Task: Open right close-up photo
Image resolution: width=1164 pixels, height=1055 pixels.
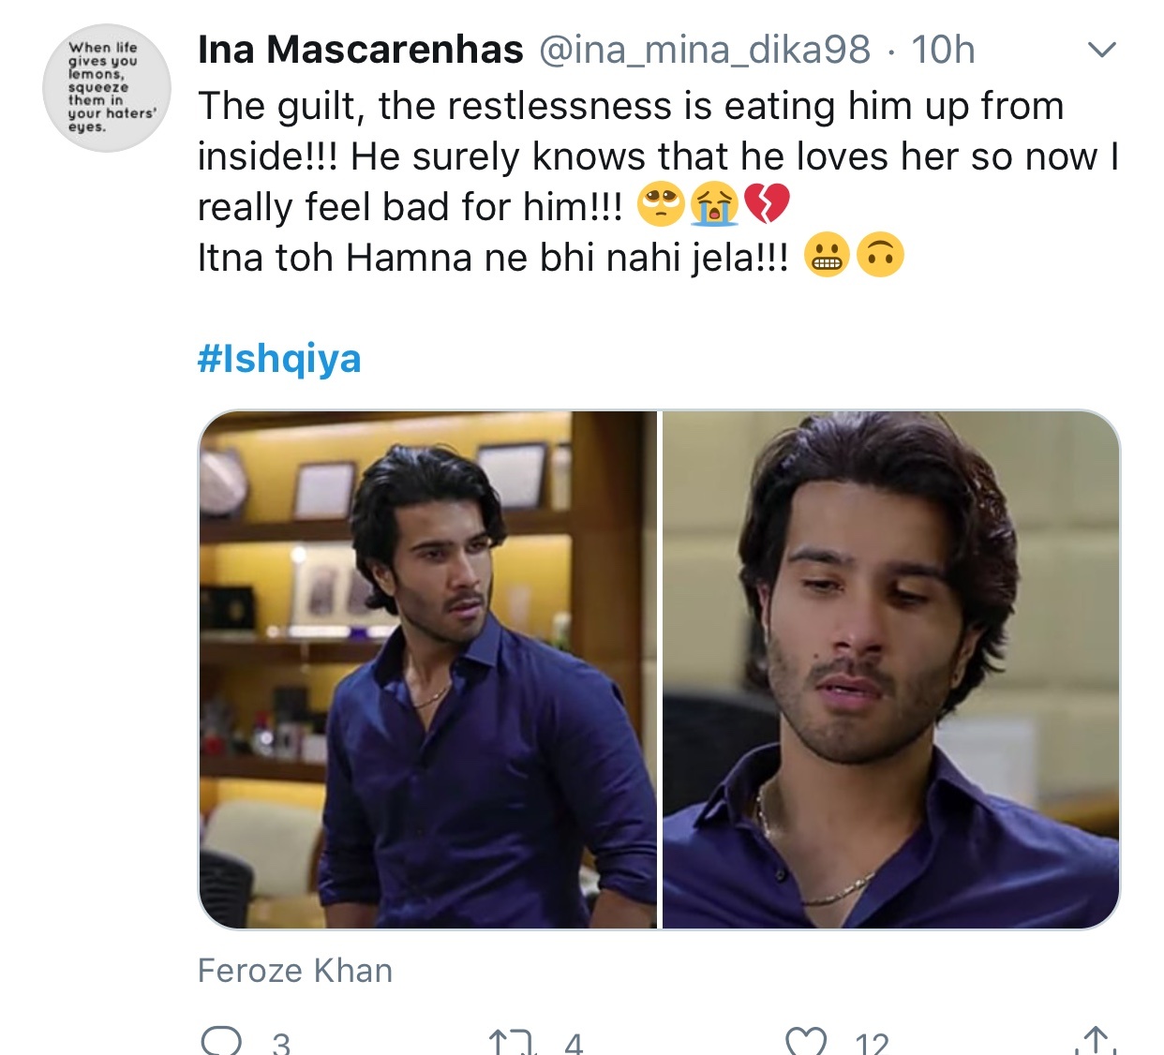Action: pyautogui.click(x=891, y=670)
